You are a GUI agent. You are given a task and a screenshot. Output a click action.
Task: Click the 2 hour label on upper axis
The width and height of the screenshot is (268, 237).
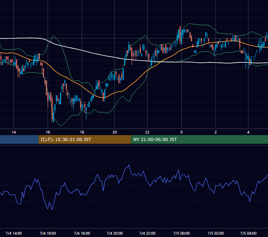click(216, 132)
